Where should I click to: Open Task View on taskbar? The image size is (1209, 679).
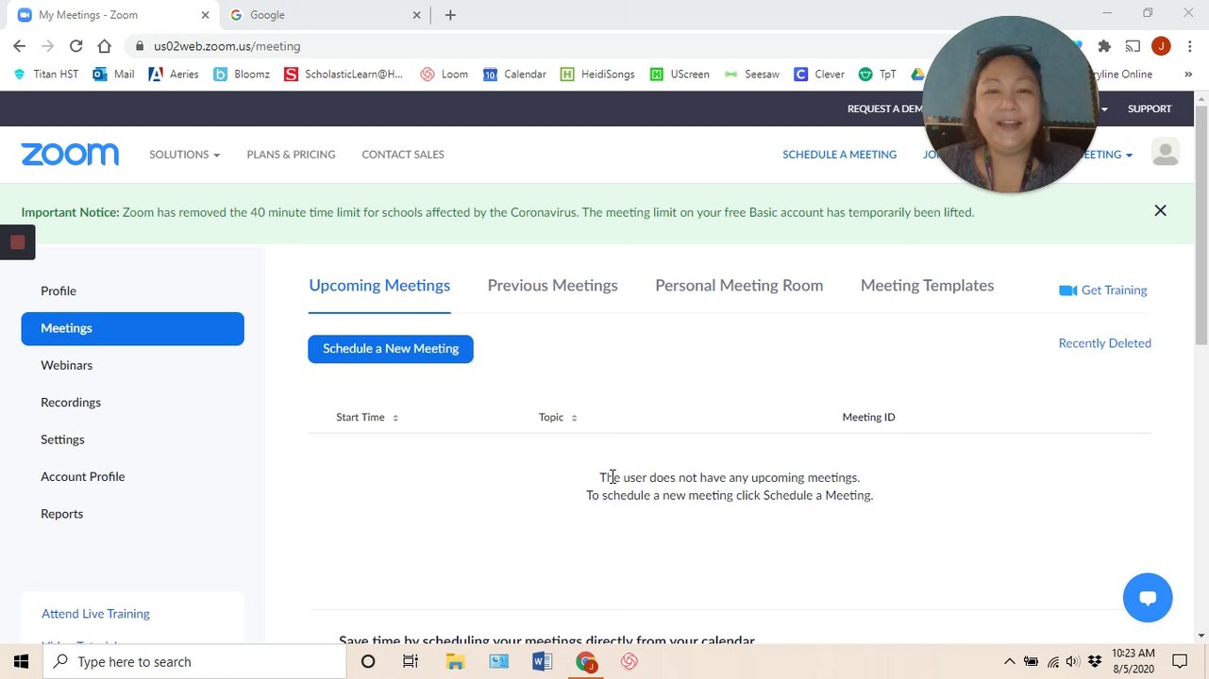click(x=411, y=662)
